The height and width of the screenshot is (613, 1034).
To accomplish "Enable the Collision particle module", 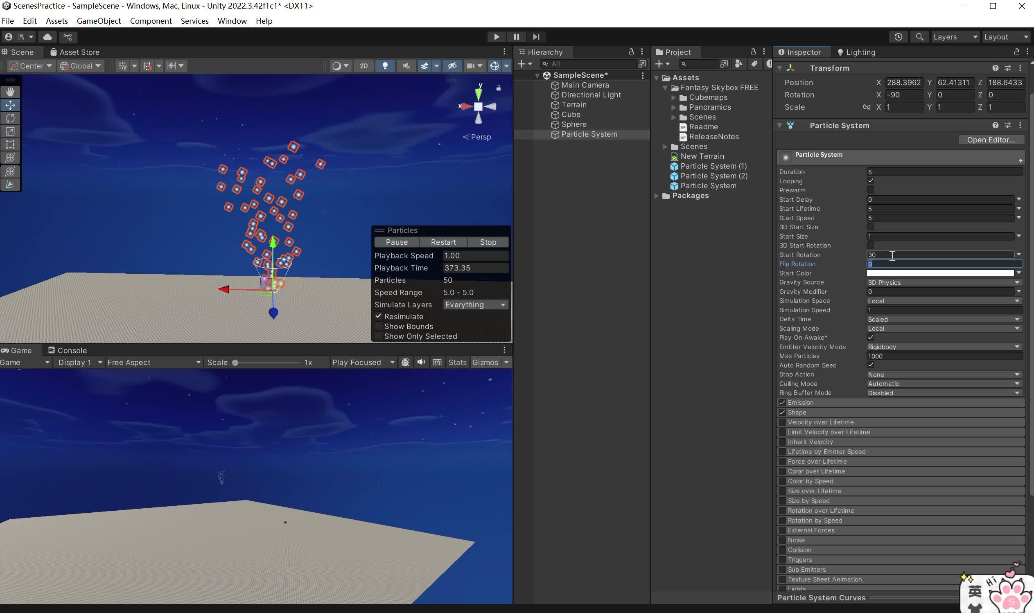I will coord(783,550).
